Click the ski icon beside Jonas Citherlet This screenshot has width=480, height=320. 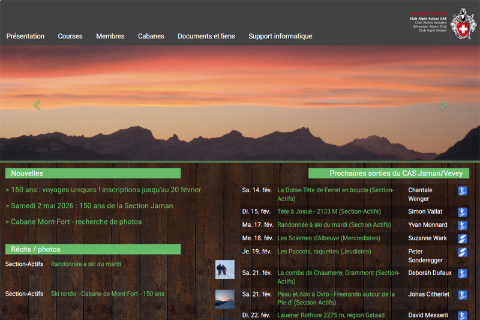click(463, 295)
